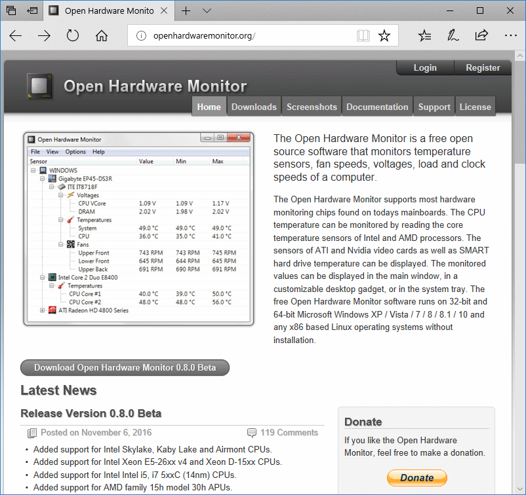Open the Favorites hub

click(425, 35)
